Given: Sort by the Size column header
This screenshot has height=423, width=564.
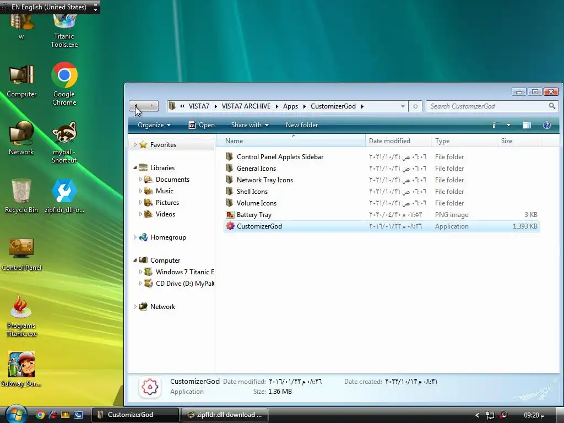Looking at the screenshot, I should tap(519, 140).
